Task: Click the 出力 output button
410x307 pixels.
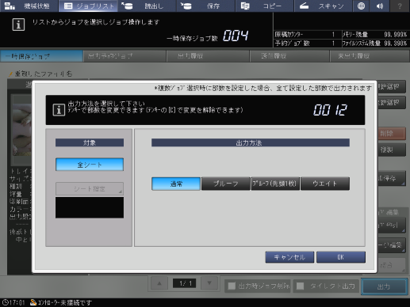Action: click(x=384, y=286)
